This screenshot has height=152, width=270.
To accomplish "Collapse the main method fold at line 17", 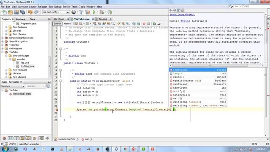I will click(60, 81).
